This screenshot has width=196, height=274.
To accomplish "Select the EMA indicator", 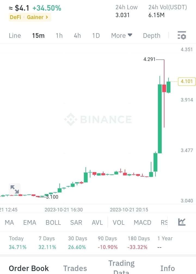I will (30, 222).
